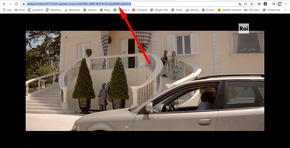
Task: Open the Chrome three-dot menu
Action: point(286,4)
